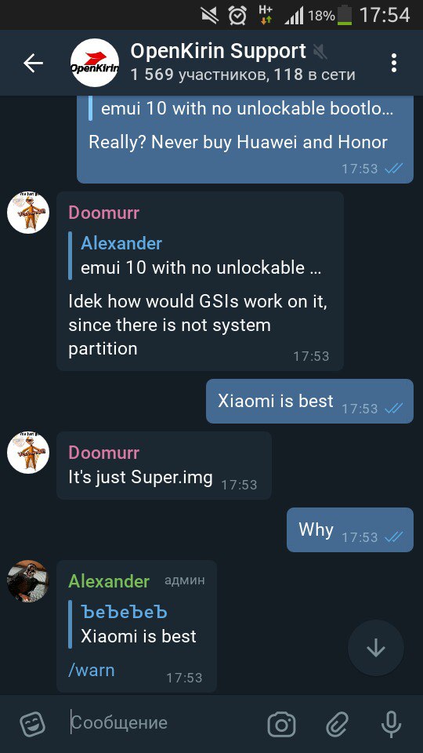Focus the Сообщение message input field
The height and width of the screenshot is (753, 423).
tap(163, 722)
